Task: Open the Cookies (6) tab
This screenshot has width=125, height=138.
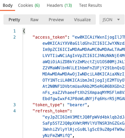Action: click(29, 5)
